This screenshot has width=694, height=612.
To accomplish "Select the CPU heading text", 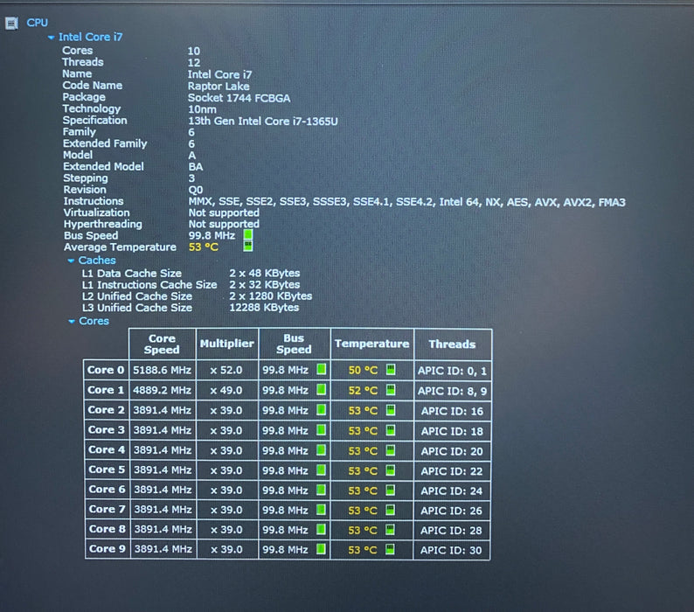I will coord(38,23).
